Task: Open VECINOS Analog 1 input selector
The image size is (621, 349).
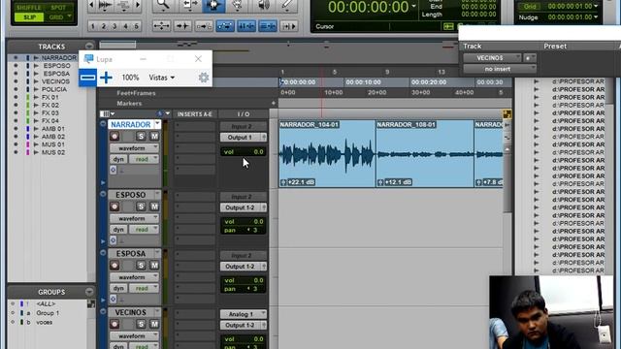Action: click(244, 314)
